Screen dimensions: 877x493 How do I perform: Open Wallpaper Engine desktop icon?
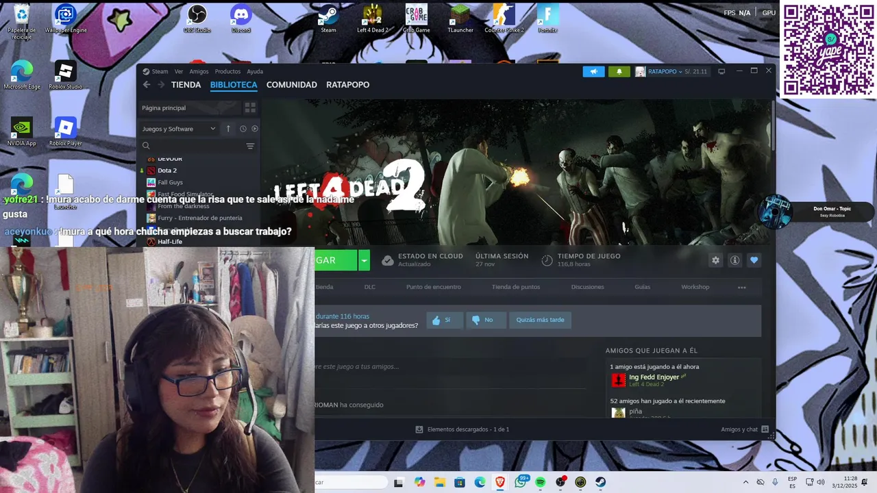click(x=66, y=18)
